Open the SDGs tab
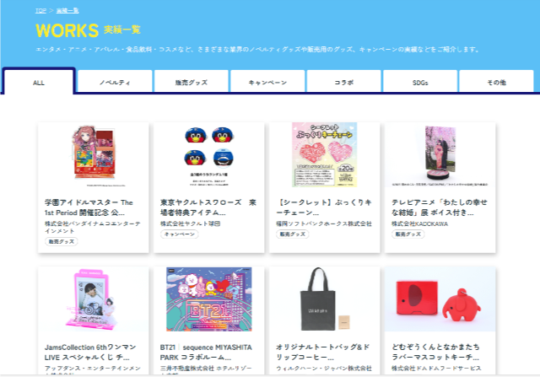Image resolution: width=540 pixels, height=377 pixels. [x=420, y=82]
